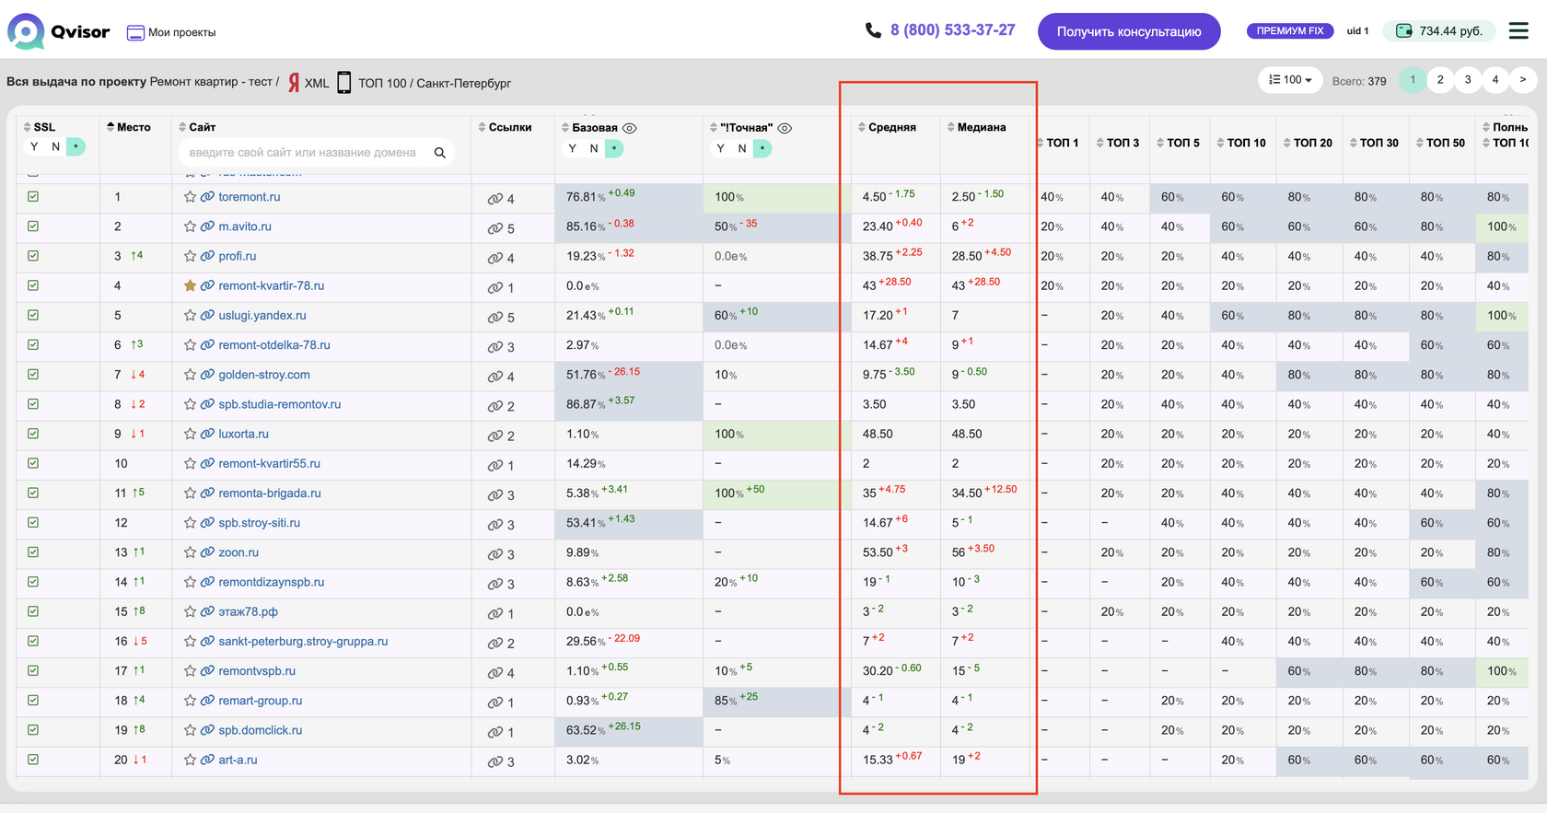Star the art-a.ru row
The image size is (1547, 813).
[190, 760]
